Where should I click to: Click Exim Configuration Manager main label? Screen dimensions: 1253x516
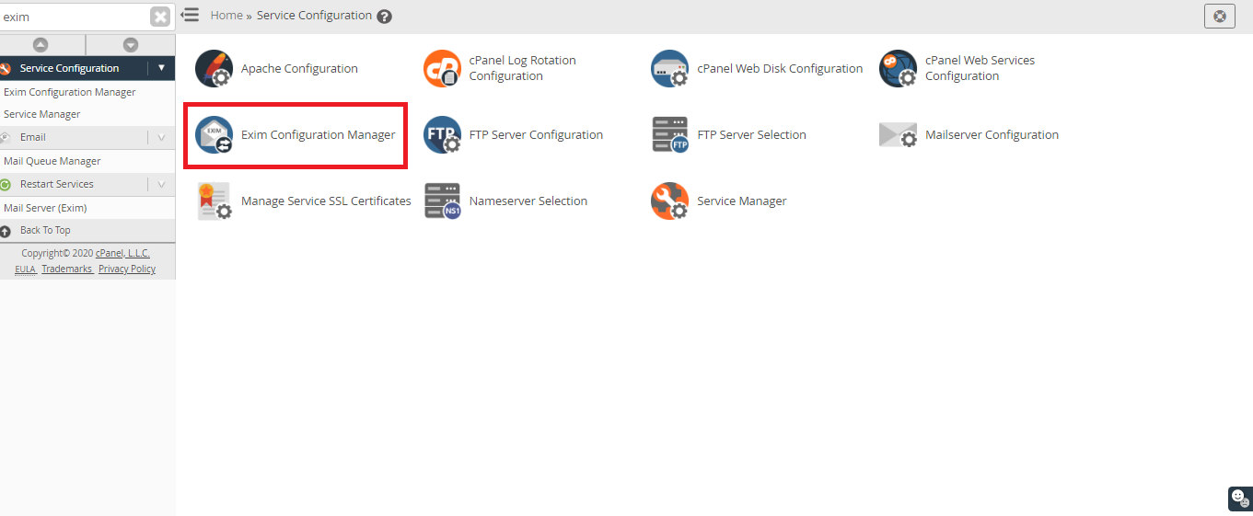click(318, 135)
